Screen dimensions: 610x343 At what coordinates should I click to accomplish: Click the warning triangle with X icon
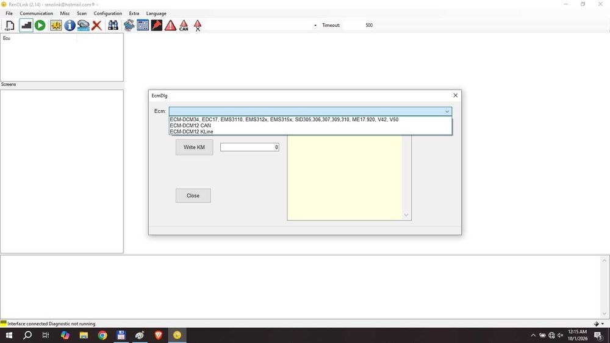coord(198,26)
